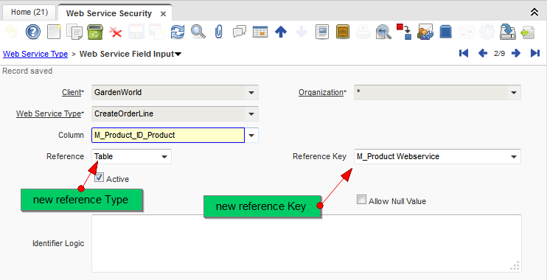Image resolution: width=547 pixels, height=280 pixels.
Task: Open the Column dropdown arrow
Action: (251, 136)
